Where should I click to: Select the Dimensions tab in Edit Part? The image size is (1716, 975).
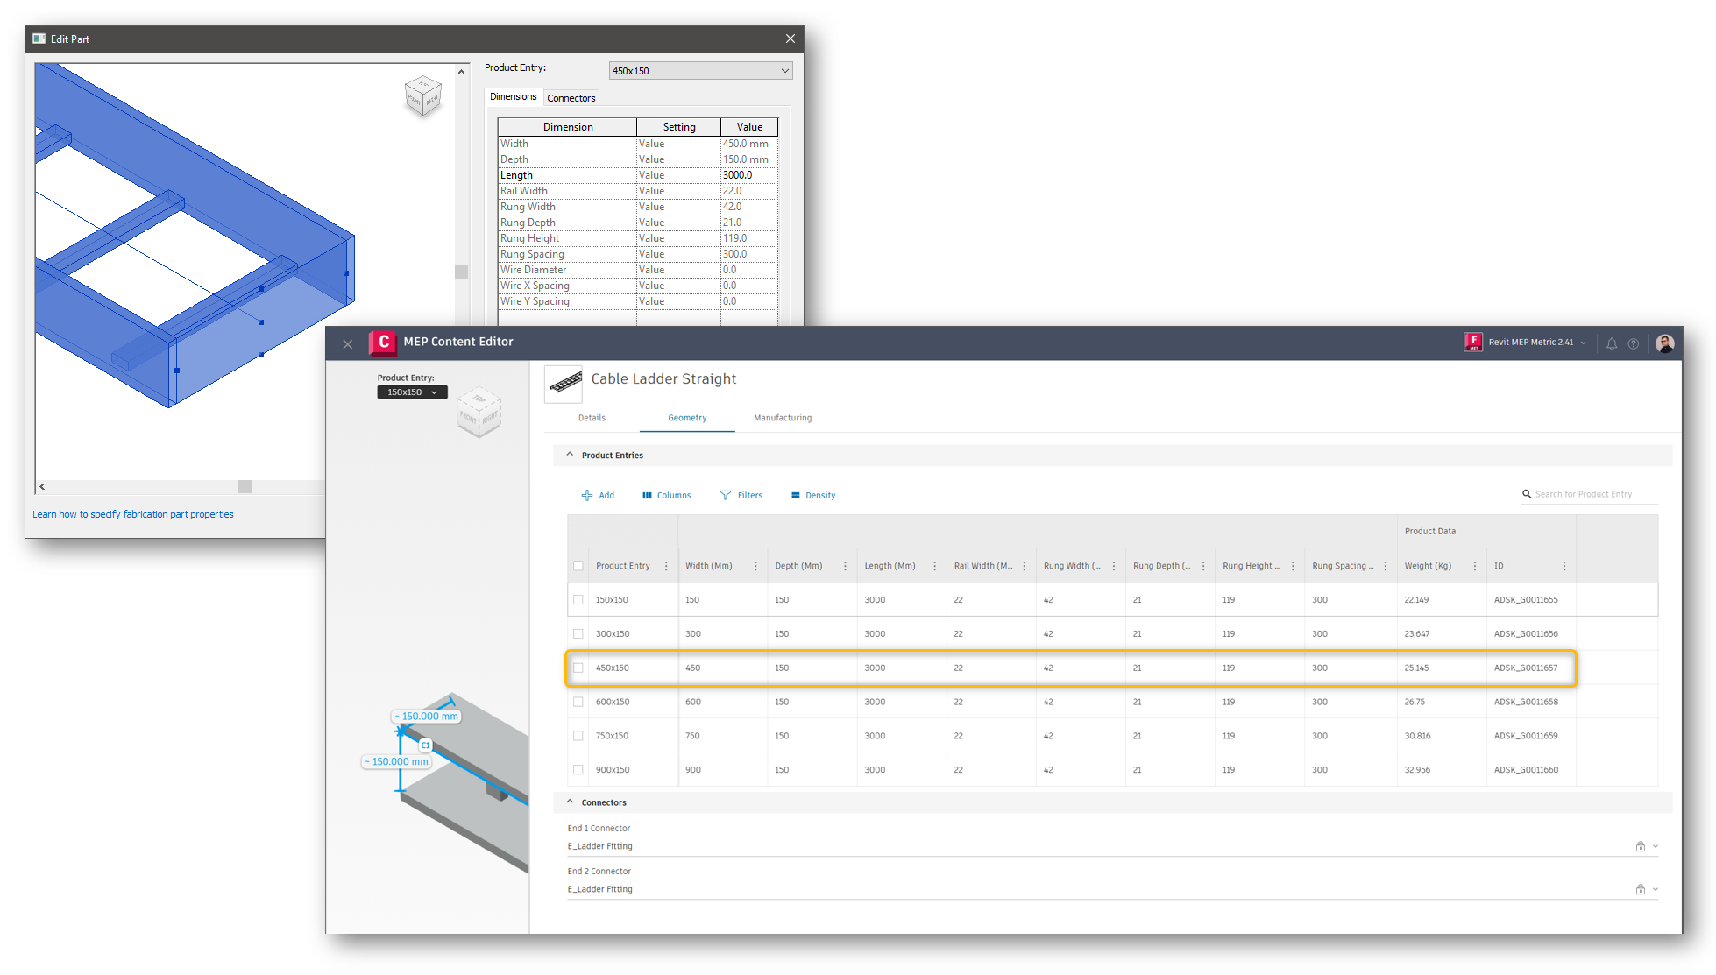click(514, 97)
